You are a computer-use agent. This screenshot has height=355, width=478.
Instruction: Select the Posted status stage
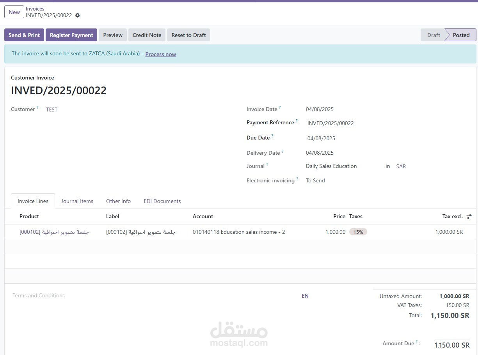click(x=461, y=35)
